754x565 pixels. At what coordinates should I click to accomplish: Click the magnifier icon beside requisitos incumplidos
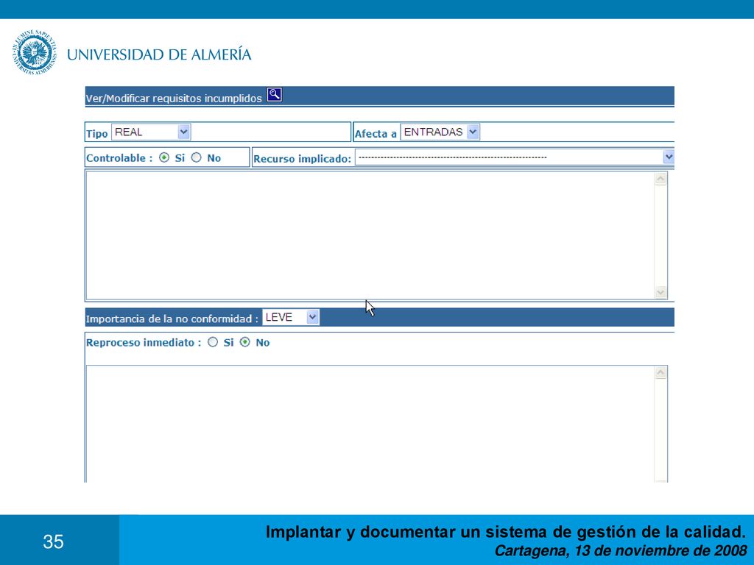(x=274, y=95)
